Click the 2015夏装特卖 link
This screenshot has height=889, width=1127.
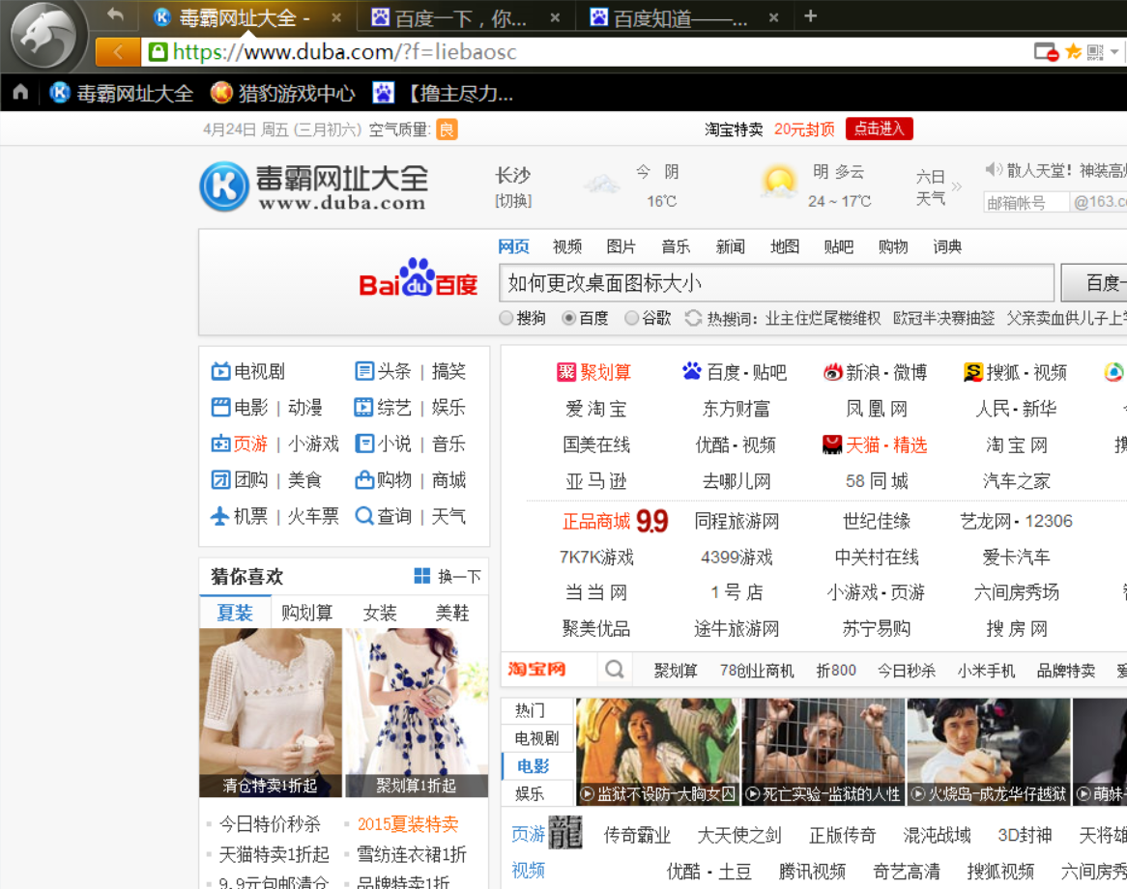408,824
